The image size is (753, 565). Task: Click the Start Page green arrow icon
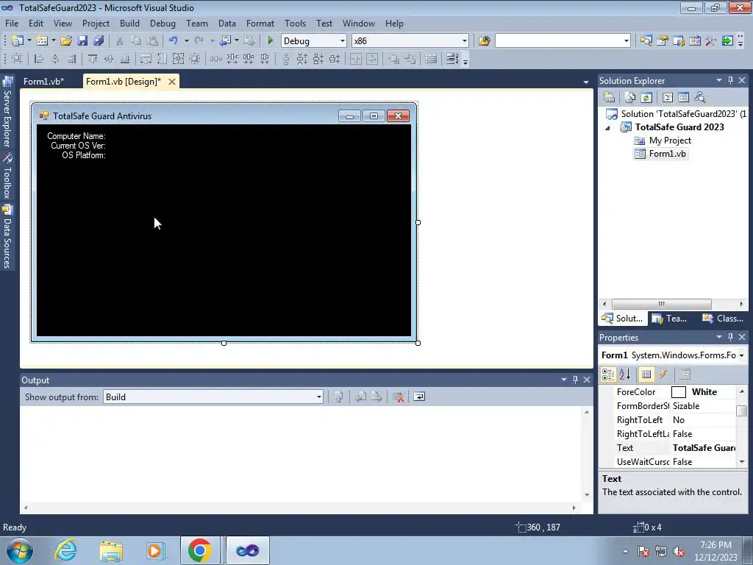[727, 41]
